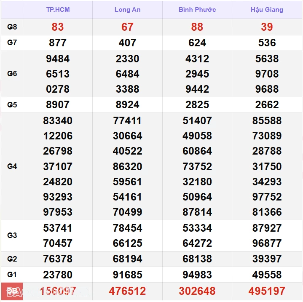Select the Hậu Giang column header
303x302 pixels.
[267, 10]
